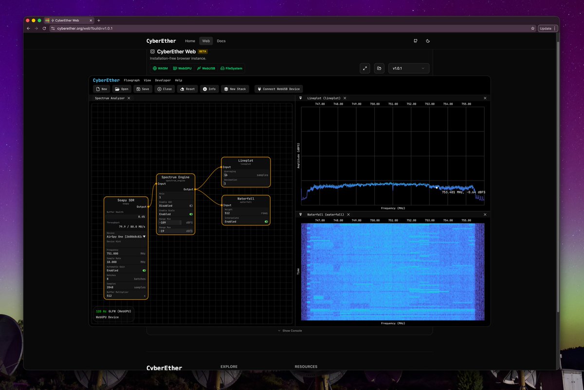Click the Frequency 751.000 MHz field

(126, 254)
